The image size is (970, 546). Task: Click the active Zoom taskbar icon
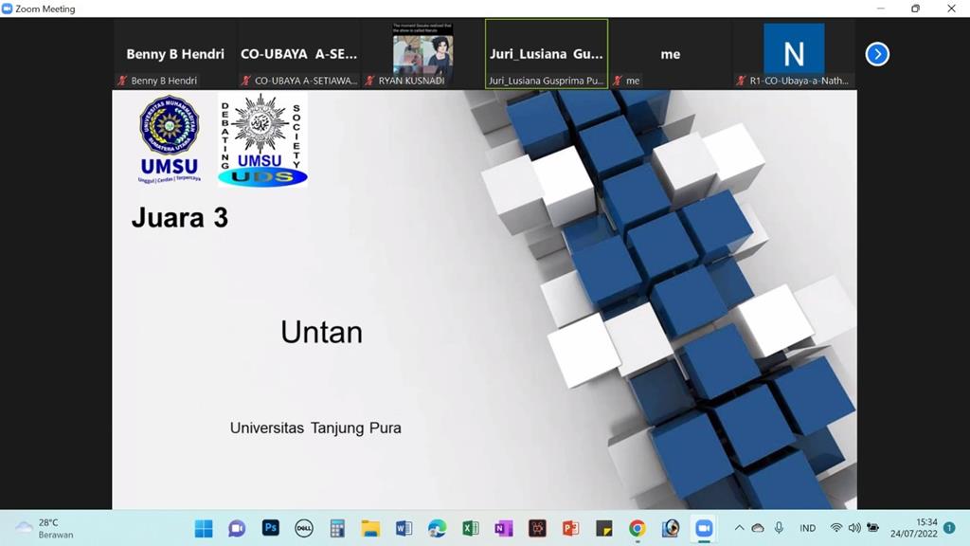[x=704, y=528]
